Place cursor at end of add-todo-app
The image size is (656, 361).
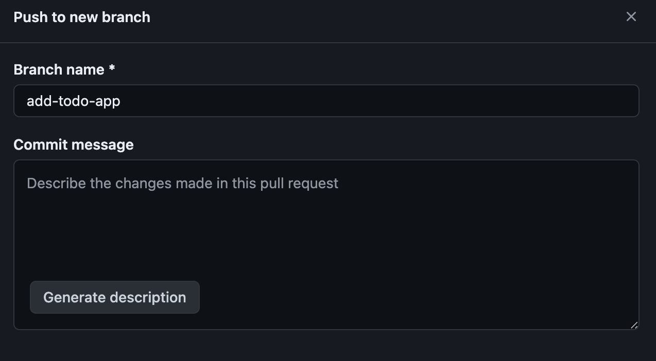121,101
